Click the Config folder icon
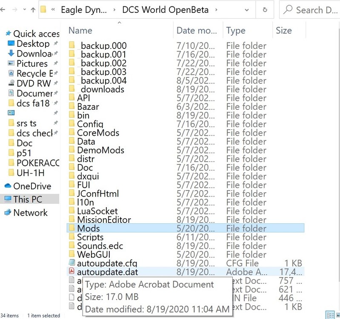340x319 pixels. [72, 123]
